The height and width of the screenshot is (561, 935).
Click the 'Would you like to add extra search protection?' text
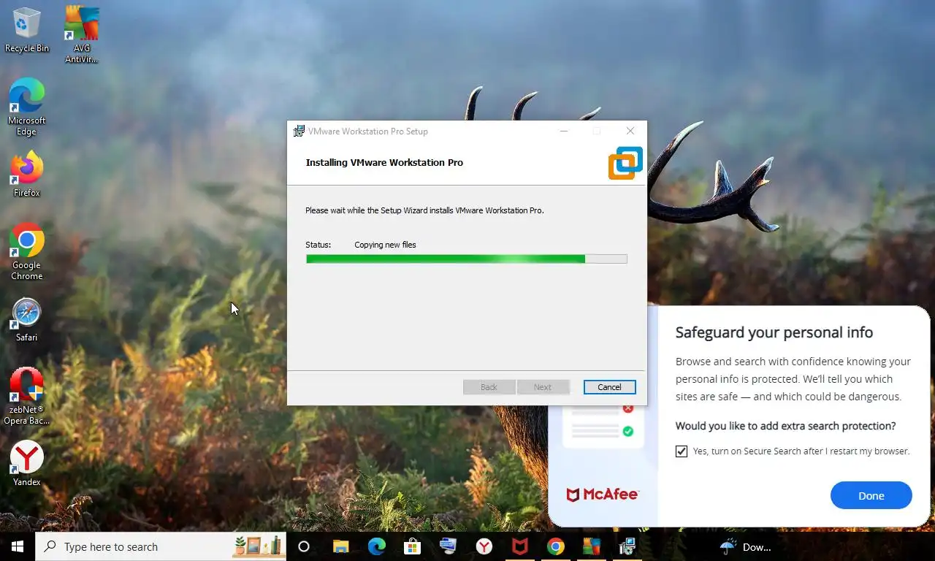(785, 426)
